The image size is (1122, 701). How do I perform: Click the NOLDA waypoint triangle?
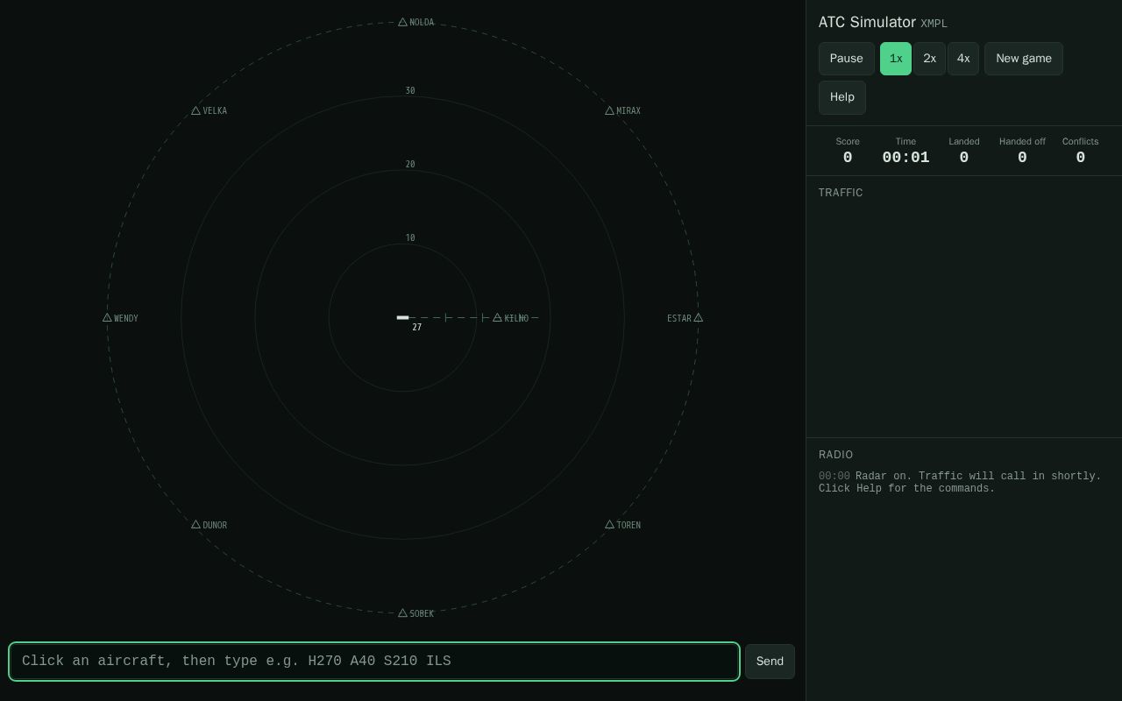point(402,22)
